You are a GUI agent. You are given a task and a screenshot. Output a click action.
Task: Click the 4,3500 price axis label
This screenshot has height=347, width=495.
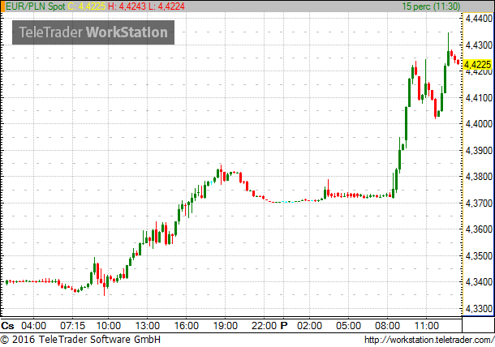pos(479,256)
